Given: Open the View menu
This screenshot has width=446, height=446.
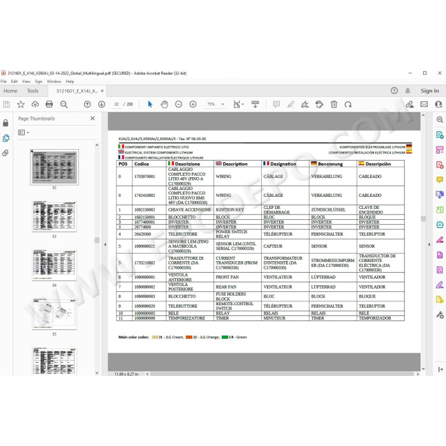Looking at the screenshot, I should (26, 82).
